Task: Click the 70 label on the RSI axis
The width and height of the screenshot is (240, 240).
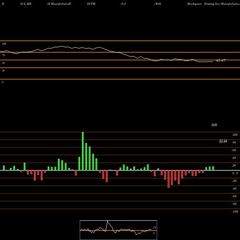Action: (3, 55)
